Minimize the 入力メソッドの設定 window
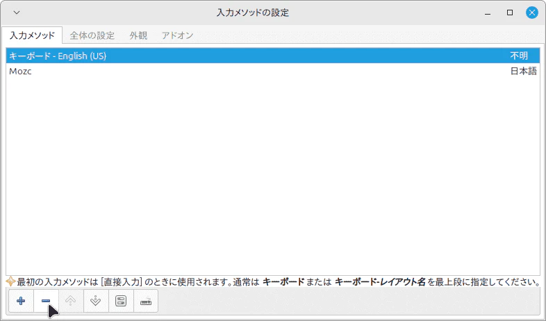This screenshot has width=546, height=321. (488, 13)
